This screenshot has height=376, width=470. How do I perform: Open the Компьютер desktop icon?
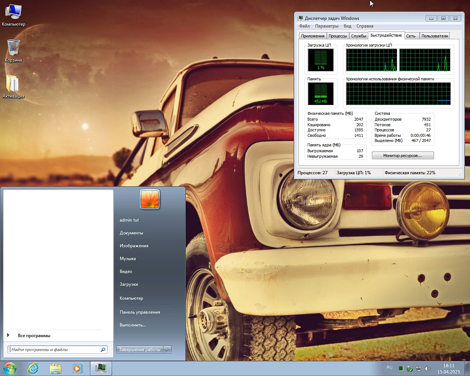(13, 12)
